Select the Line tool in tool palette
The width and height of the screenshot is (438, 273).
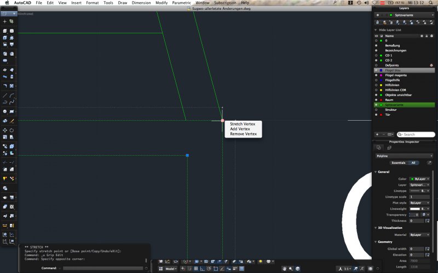pyautogui.click(x=5, y=96)
